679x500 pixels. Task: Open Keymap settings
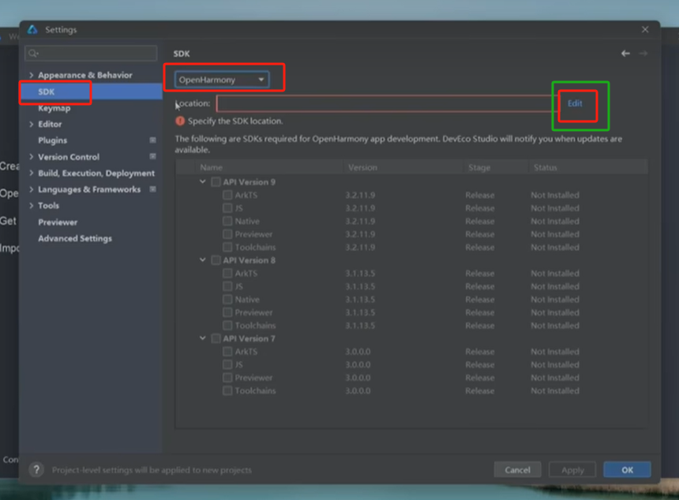(x=54, y=108)
